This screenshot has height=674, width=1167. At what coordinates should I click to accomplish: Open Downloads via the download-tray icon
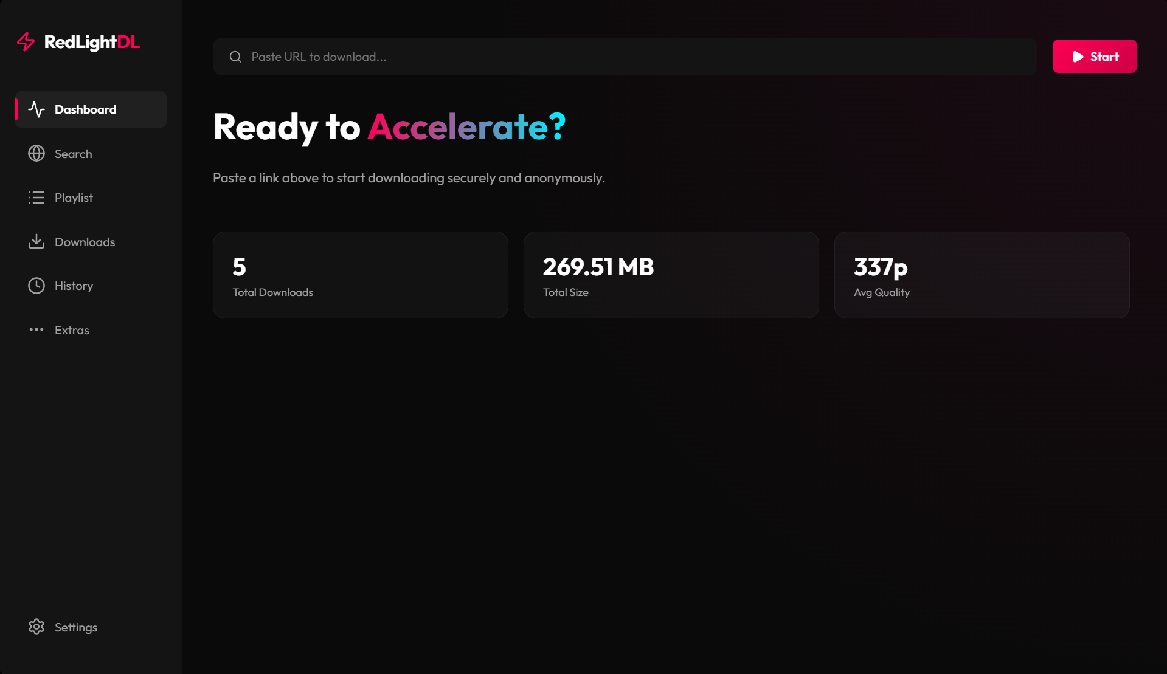(x=36, y=241)
